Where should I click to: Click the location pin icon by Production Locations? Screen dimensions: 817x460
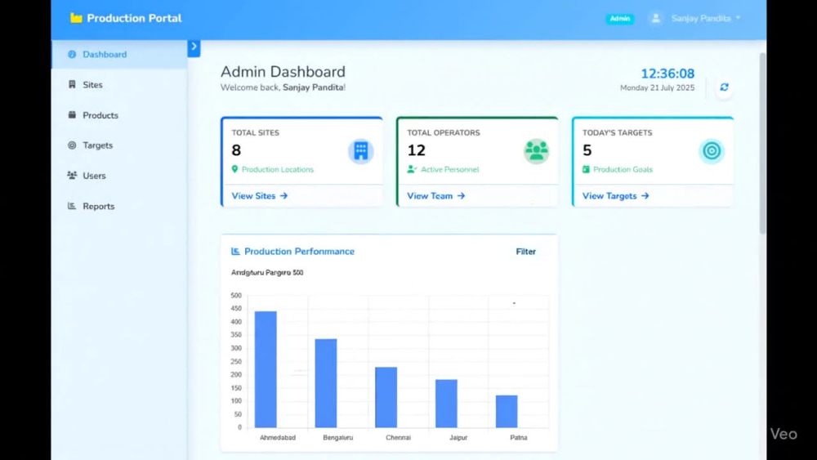pyautogui.click(x=234, y=169)
